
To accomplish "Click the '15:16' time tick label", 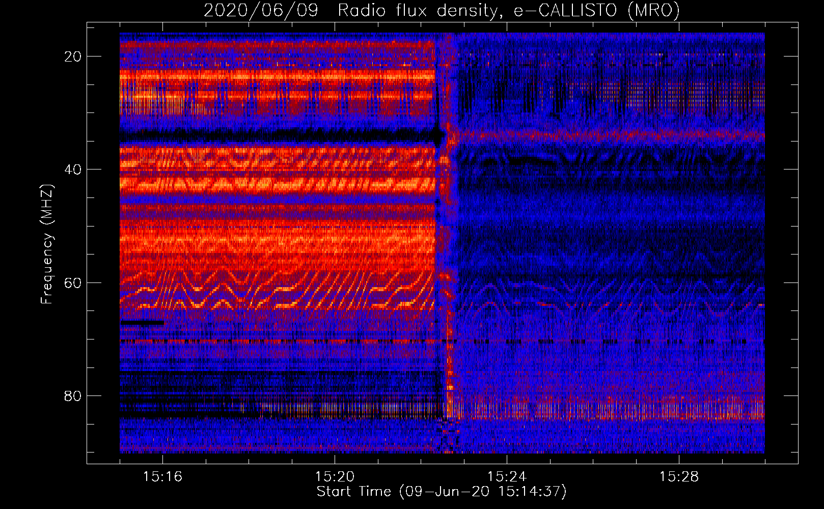I will tap(162, 476).
